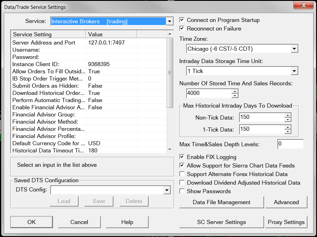Image resolution: width=317 pixels, height=237 pixels.
Task: Uncheck Allow Support for Sierra Chart Data Feeds
Action: [x=182, y=165]
